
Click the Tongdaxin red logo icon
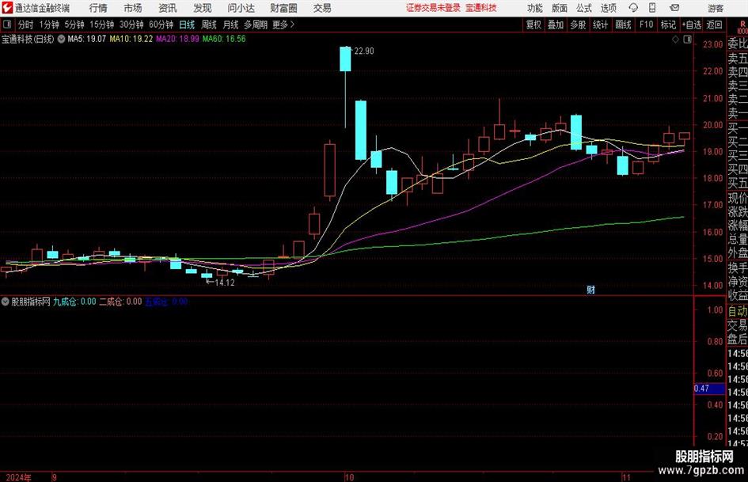pyautogui.click(x=6, y=8)
